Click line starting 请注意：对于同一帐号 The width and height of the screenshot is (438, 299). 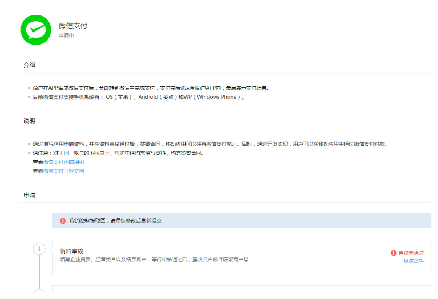119,153
